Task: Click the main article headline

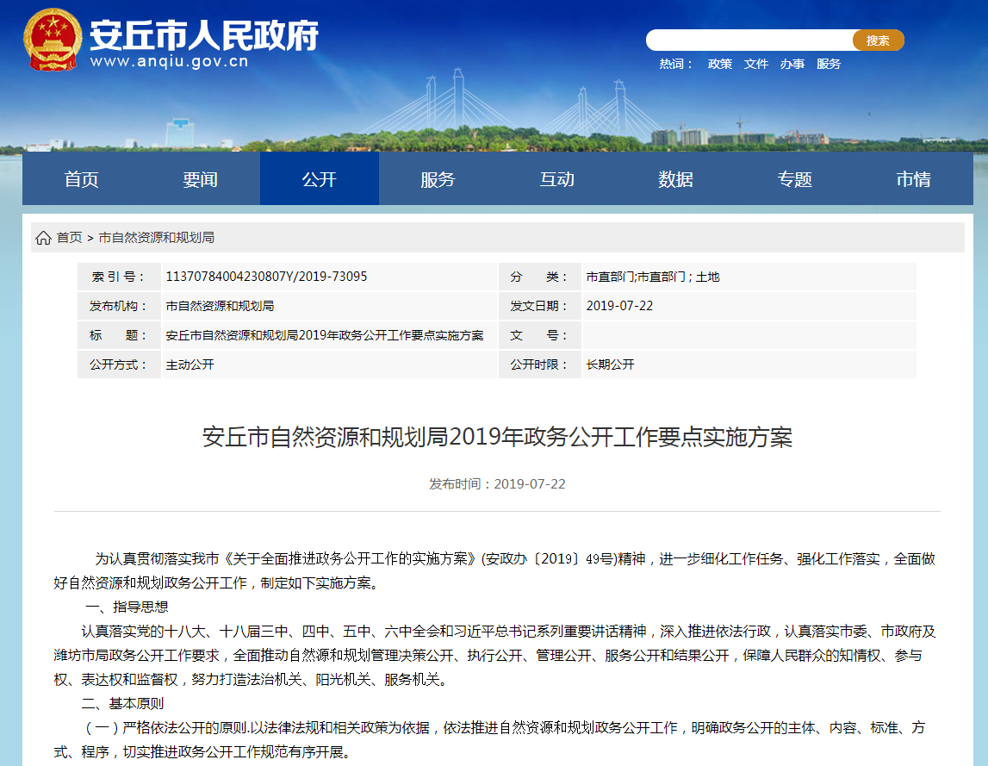Action: pos(497,437)
